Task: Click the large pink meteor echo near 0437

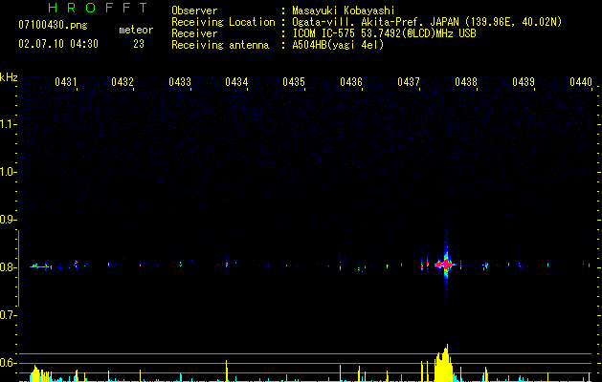Action: (x=446, y=264)
